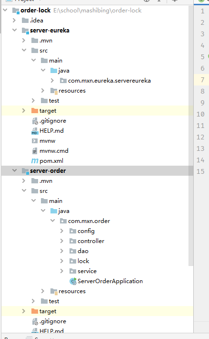Click the mvnw script file icon
Viewport: 209px width, 339px height.
35,141
